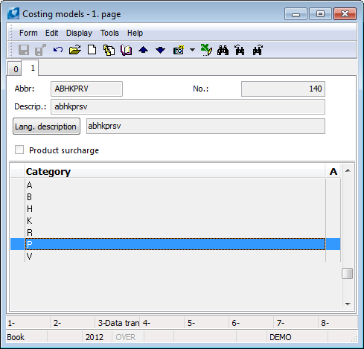The width and height of the screenshot is (364, 349).
Task: Click the list scroll down arrow
Action: tap(348, 304)
